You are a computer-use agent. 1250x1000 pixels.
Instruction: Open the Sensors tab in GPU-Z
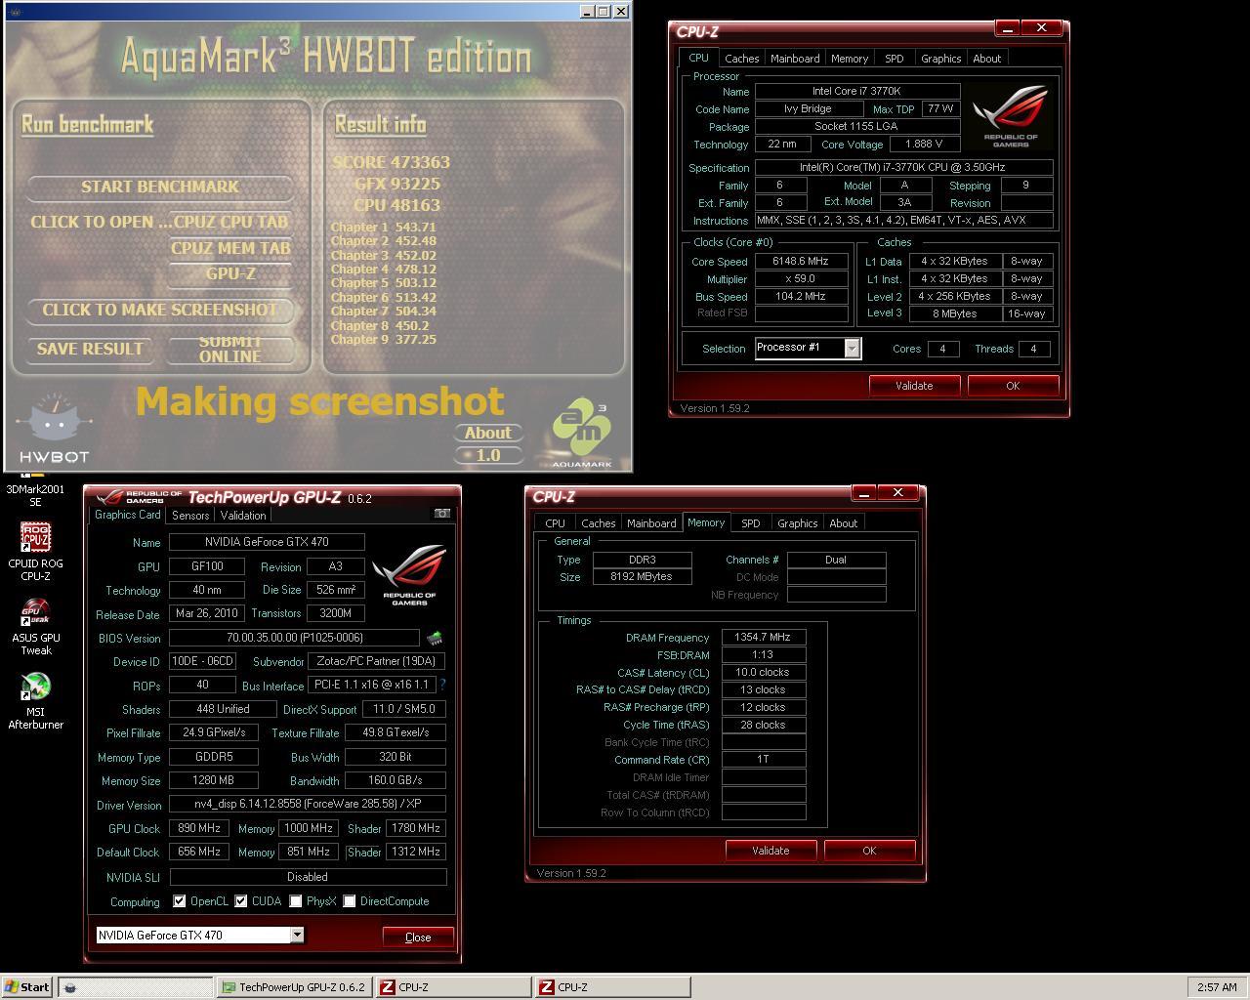point(190,516)
